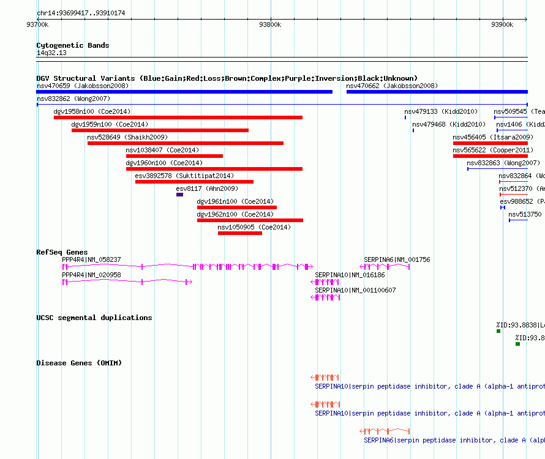Image resolution: width=545 pixels, height=459 pixels.
Task: Click the SERPINA6|NM_001756 RefSeq gene glyph
Action: tap(385, 266)
